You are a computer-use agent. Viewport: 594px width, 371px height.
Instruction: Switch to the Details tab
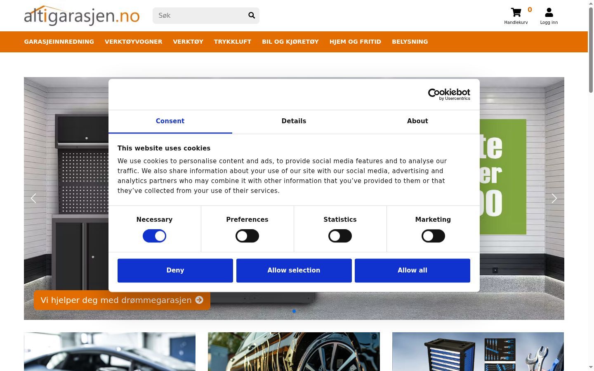click(x=294, y=121)
